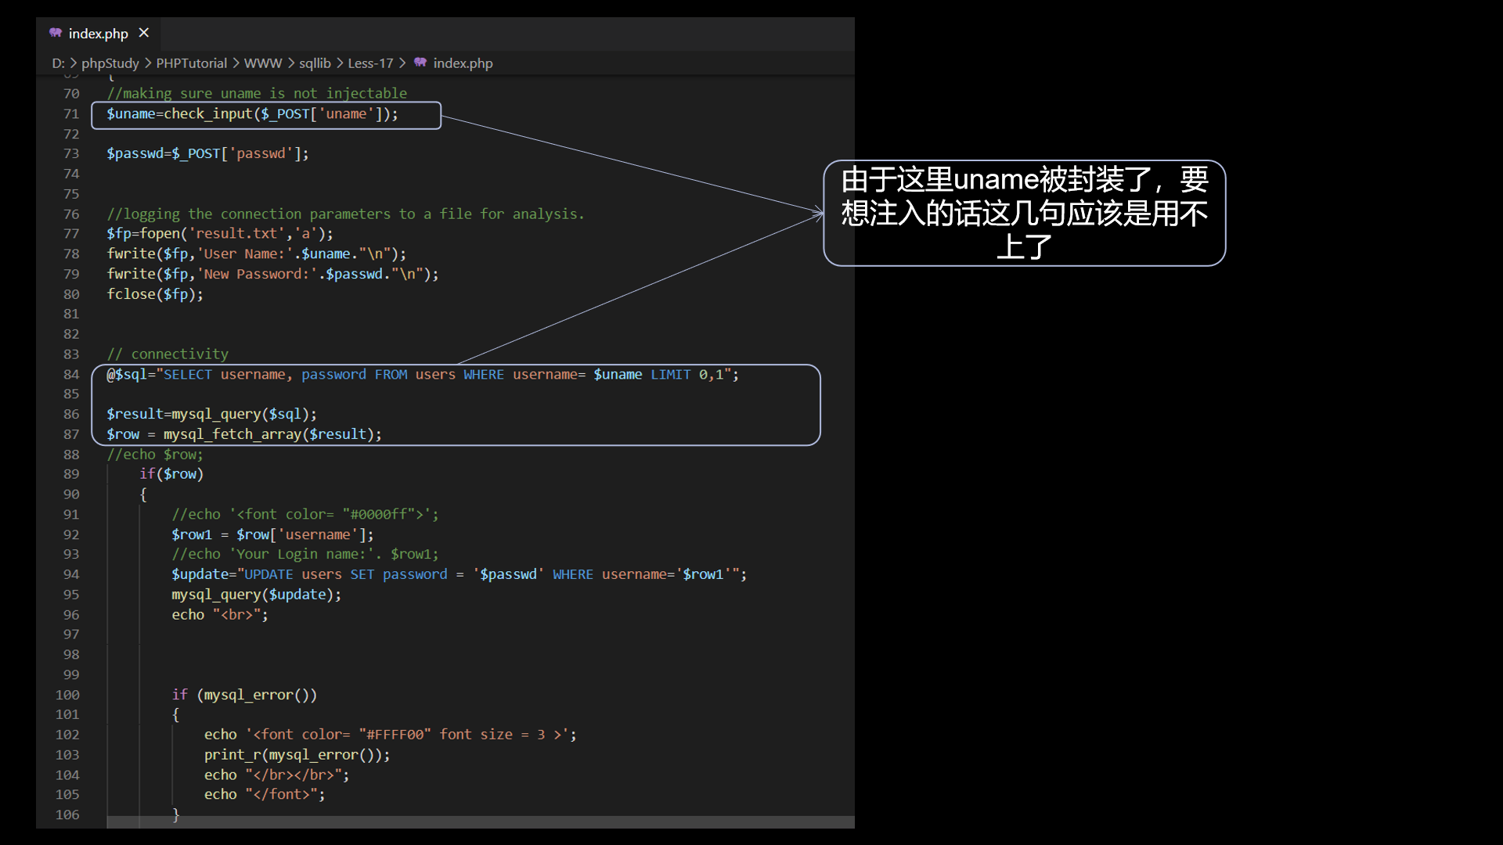
Task: Click line number 71 in gutter
Action: [x=71, y=114]
